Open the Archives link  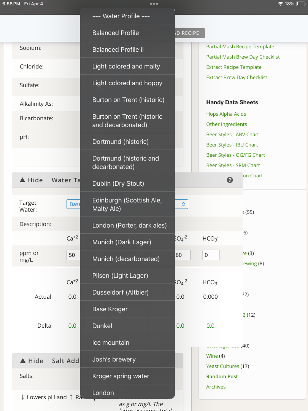(216, 387)
